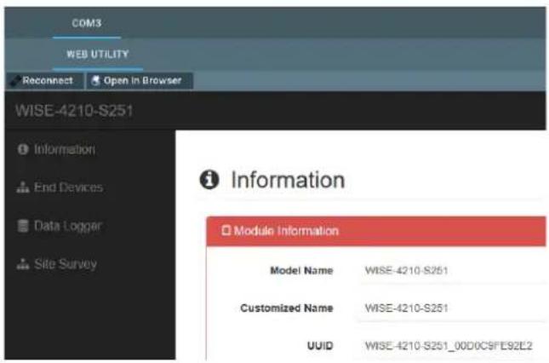
Task: Open End Devices in the sidebar
Action: [x=60, y=187]
